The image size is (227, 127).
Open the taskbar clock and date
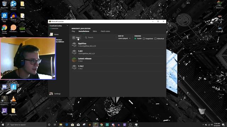point(217,125)
